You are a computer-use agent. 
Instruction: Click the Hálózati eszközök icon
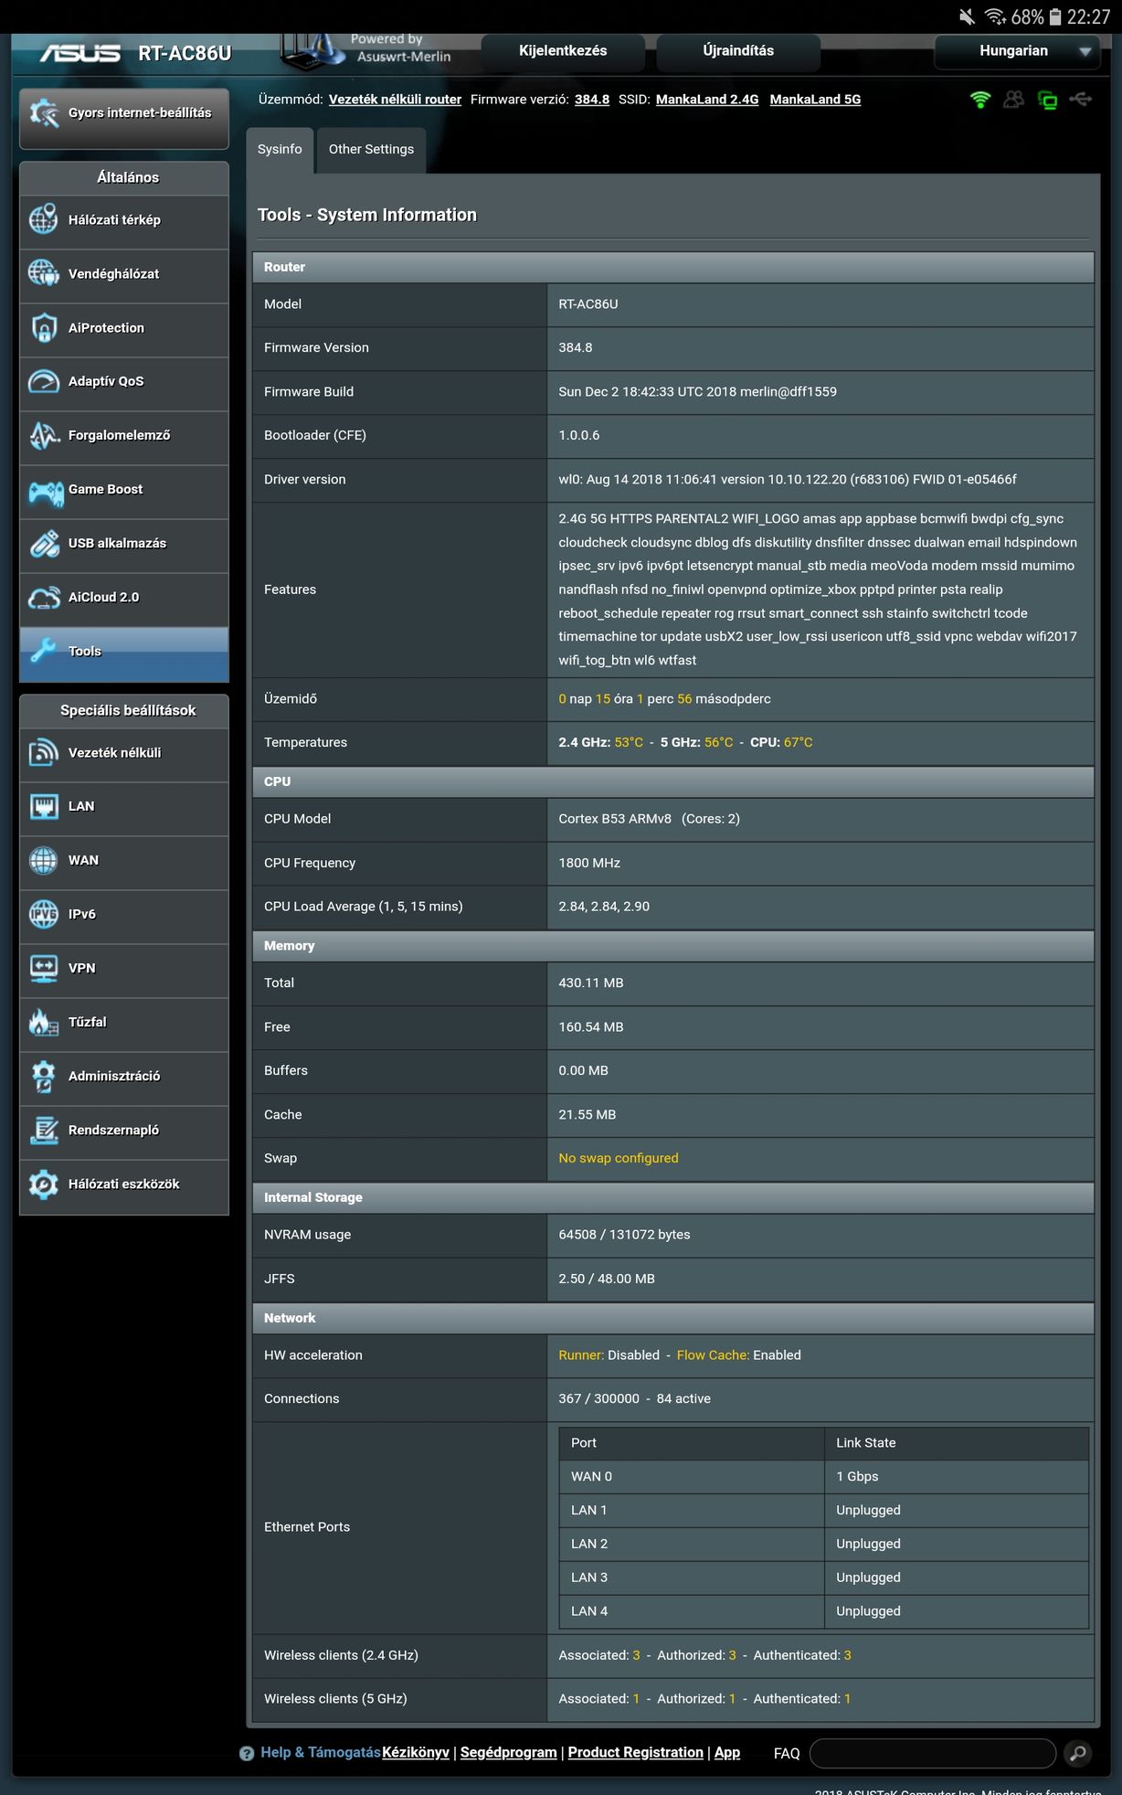[x=44, y=1184]
